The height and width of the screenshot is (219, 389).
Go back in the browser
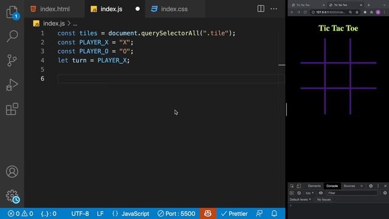point(292,12)
